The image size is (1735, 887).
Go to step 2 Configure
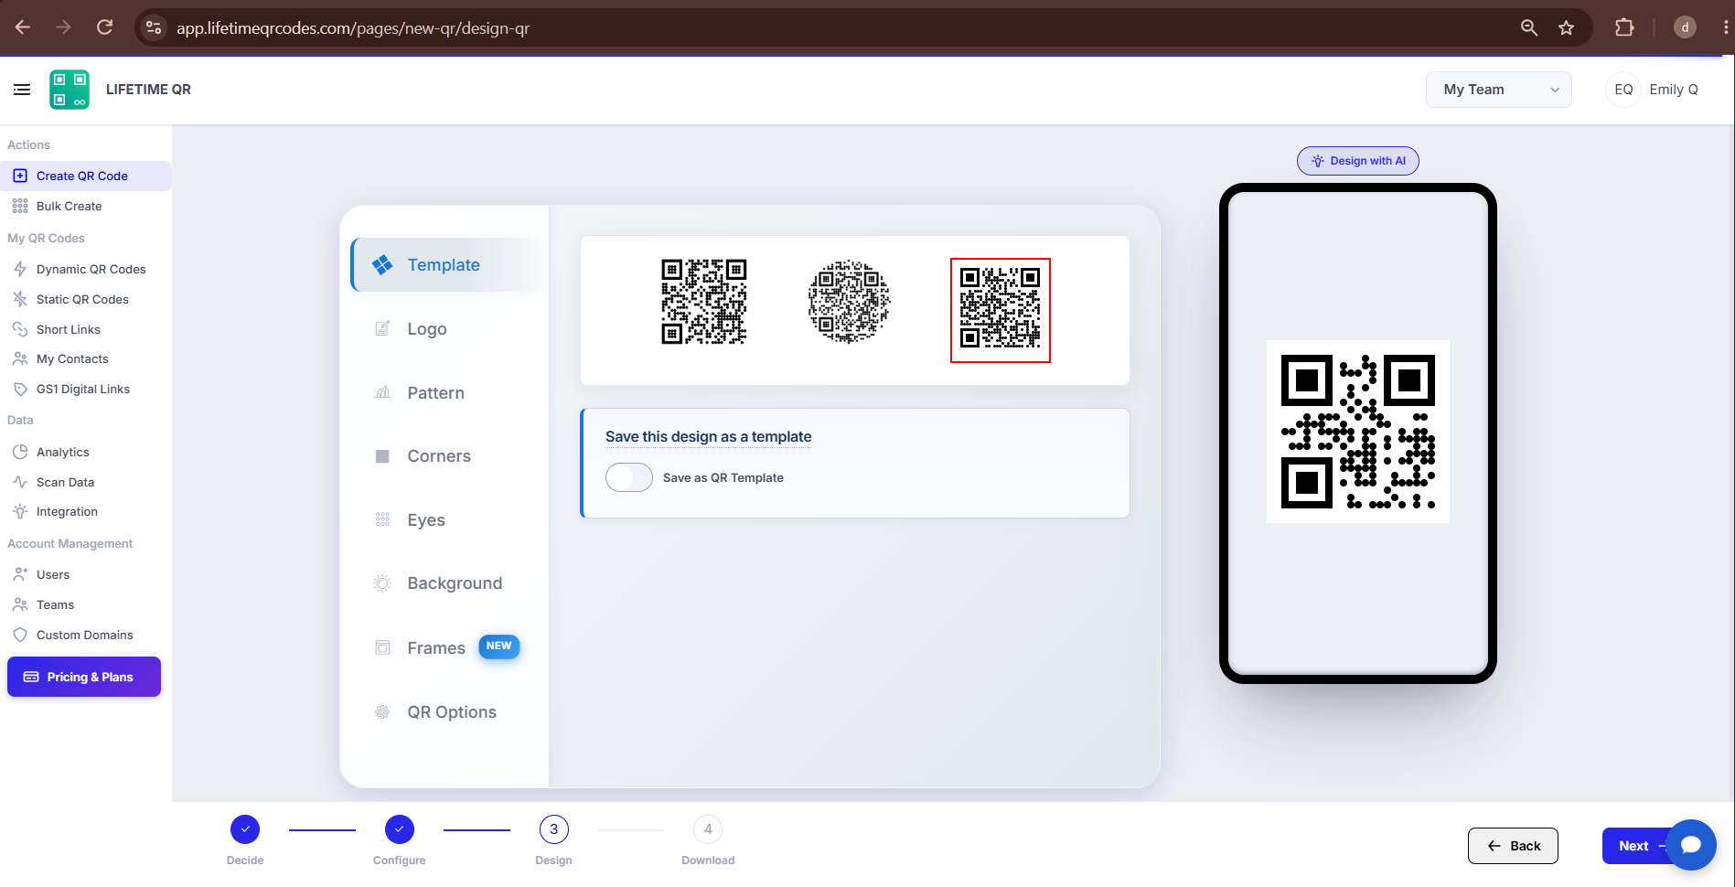pos(400,829)
